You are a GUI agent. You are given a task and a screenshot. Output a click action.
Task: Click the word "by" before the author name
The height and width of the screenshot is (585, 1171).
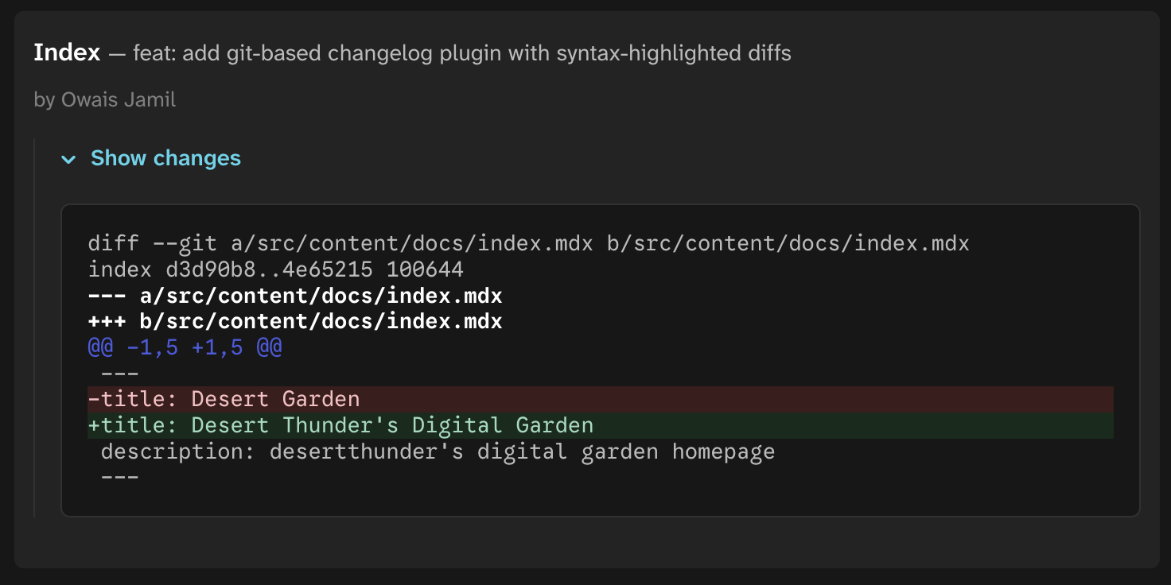coord(45,99)
